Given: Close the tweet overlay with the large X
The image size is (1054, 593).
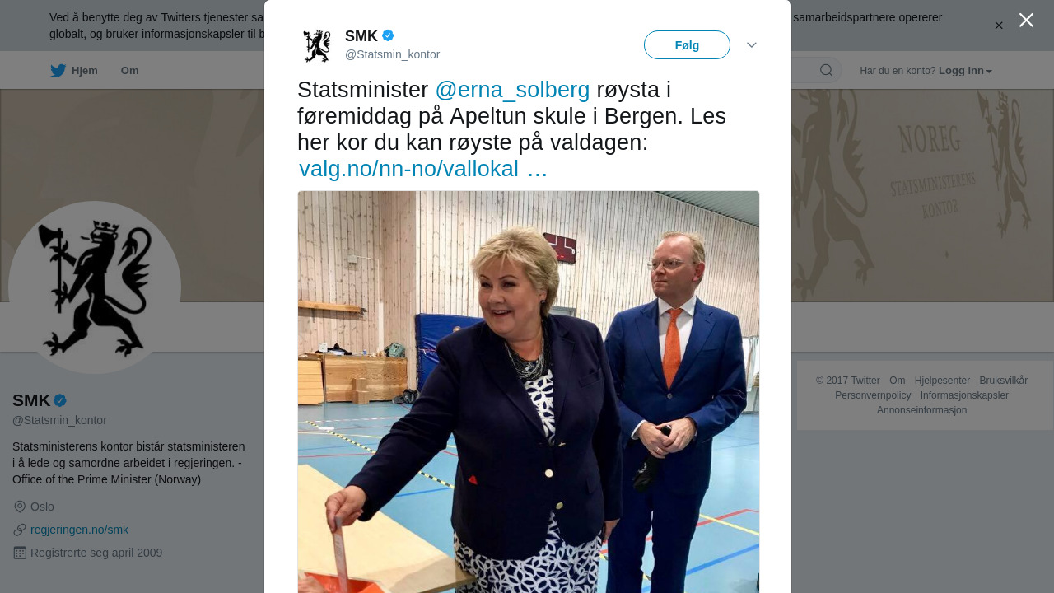Looking at the screenshot, I should [x=1026, y=20].
